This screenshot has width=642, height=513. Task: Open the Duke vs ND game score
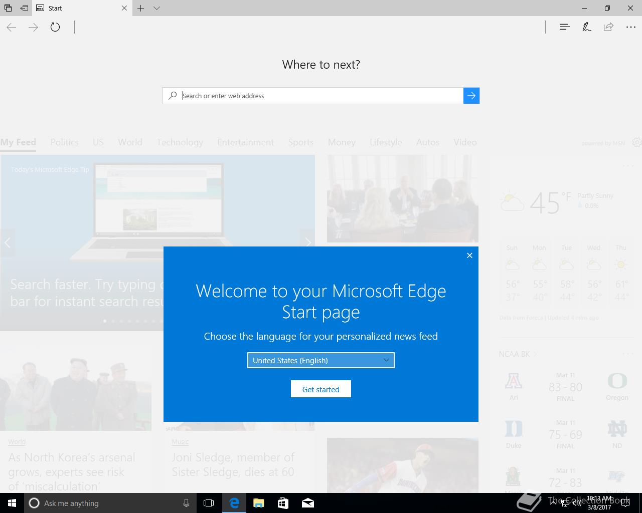pyautogui.click(x=565, y=435)
